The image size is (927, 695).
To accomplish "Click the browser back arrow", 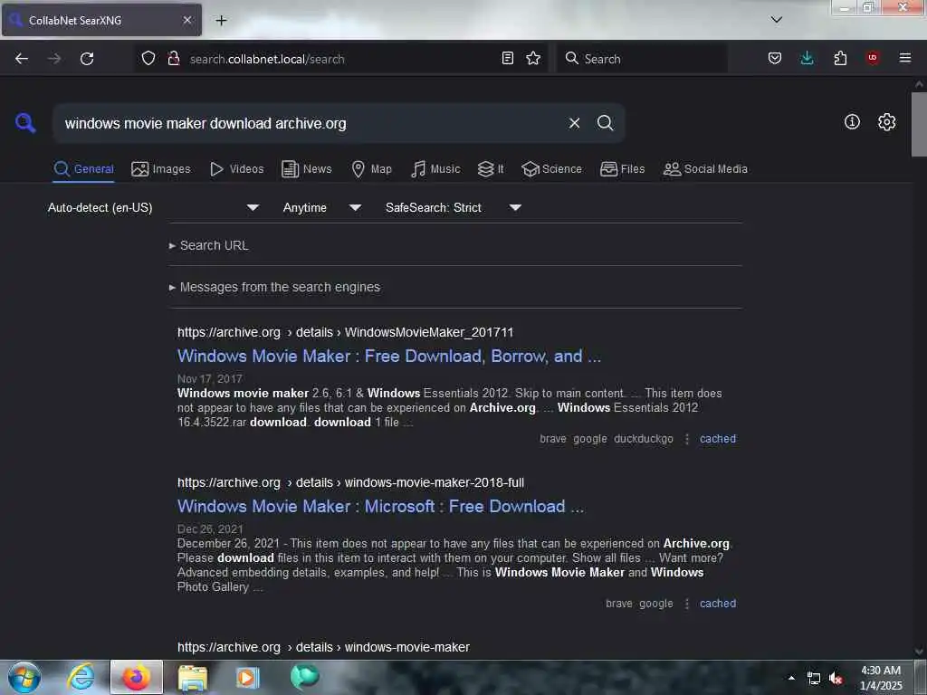I will coord(22,59).
